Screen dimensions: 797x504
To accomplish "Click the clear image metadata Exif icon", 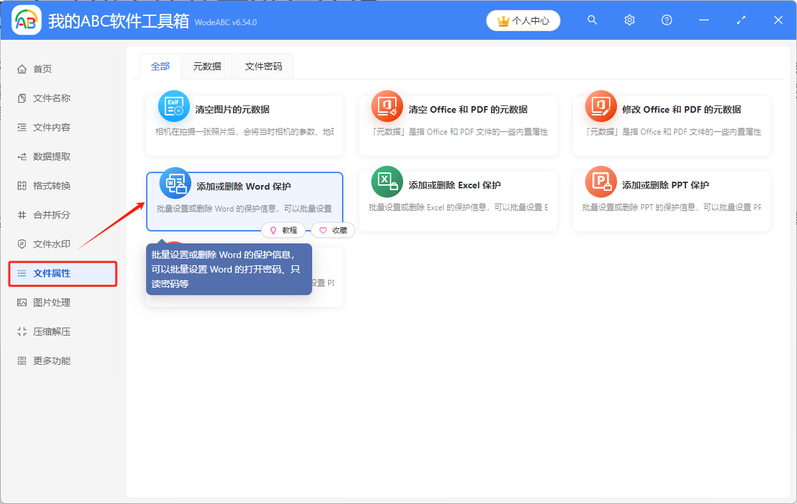I will pyautogui.click(x=174, y=106).
